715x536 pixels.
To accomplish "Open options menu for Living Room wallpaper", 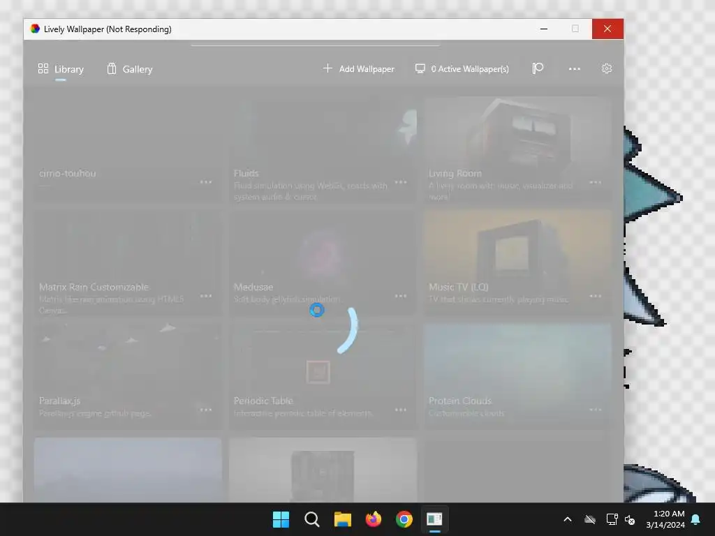I will pos(596,182).
